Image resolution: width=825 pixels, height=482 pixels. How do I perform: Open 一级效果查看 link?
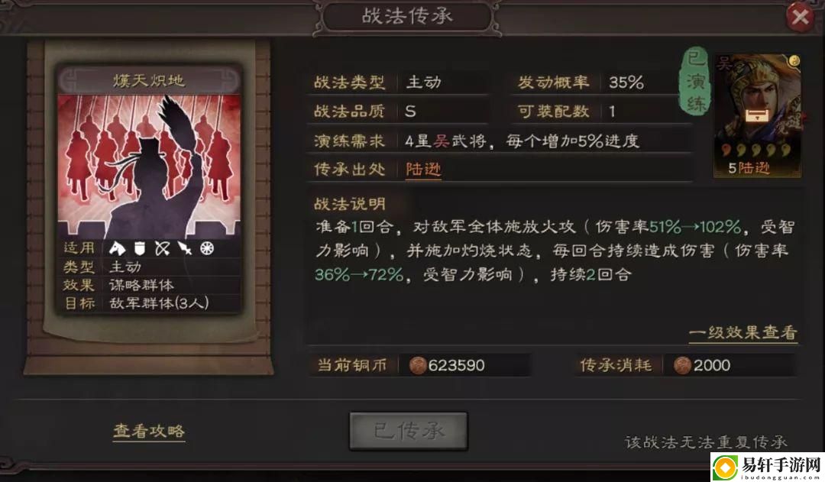click(743, 332)
